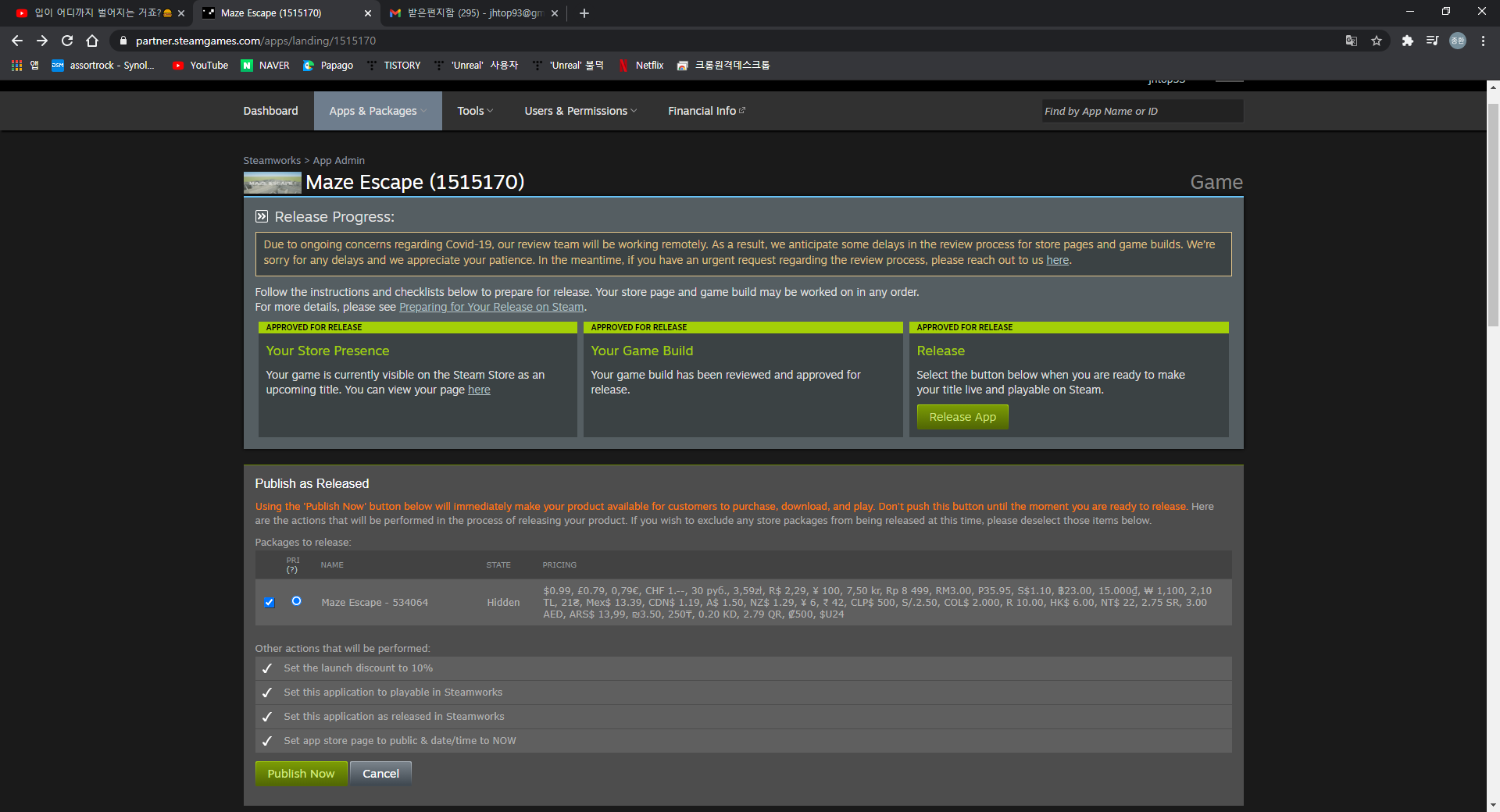Open the Papago bookmark
This screenshot has width=1500, height=812.
tap(328, 66)
